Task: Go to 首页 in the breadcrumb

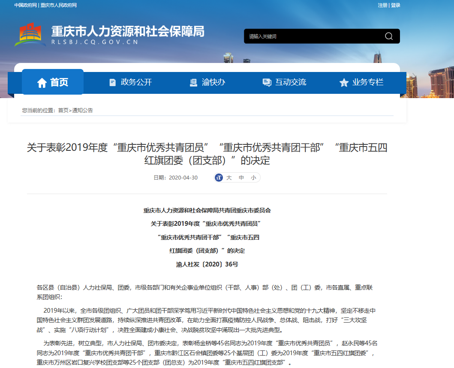Action: click(x=63, y=111)
